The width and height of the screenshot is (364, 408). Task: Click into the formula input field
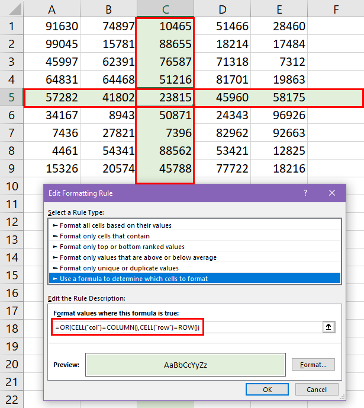pyautogui.click(x=188, y=327)
